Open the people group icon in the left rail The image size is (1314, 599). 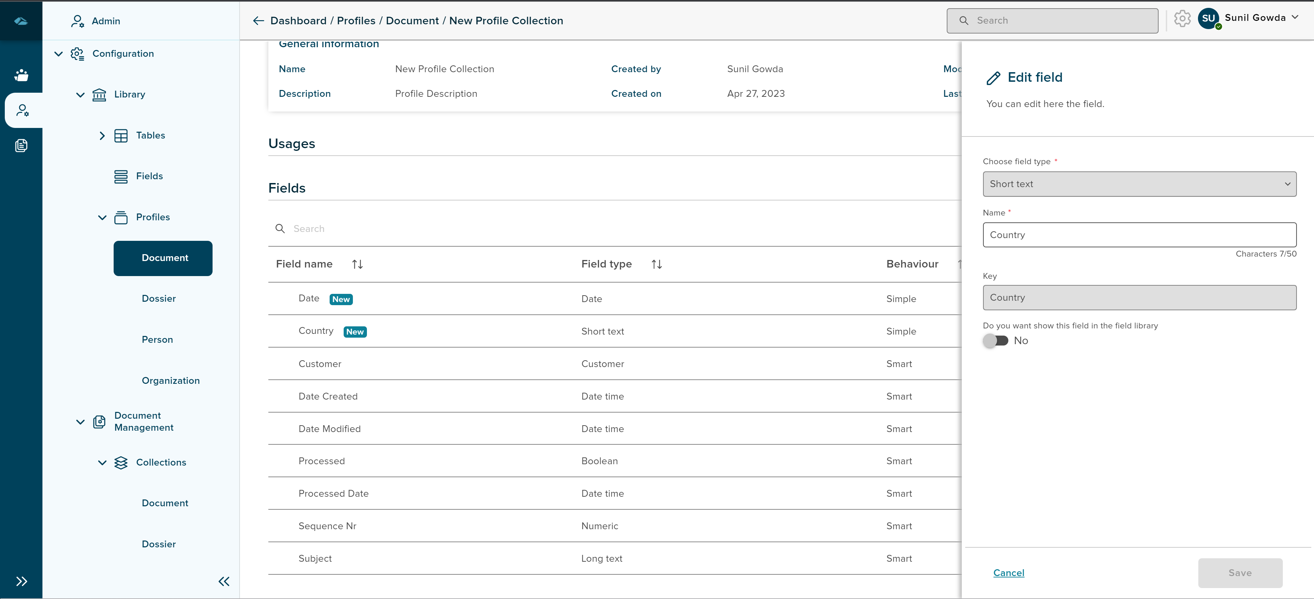click(22, 75)
